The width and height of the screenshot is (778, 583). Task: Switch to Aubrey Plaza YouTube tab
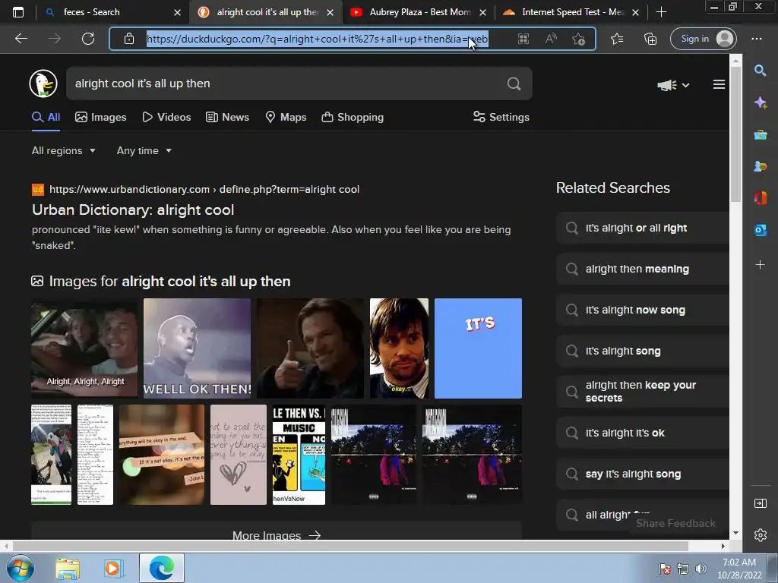click(x=419, y=12)
